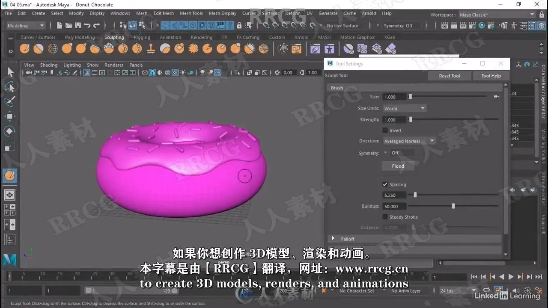The height and width of the screenshot is (308, 548).
Task: Adjust the Buildup slider
Action: click(x=454, y=206)
